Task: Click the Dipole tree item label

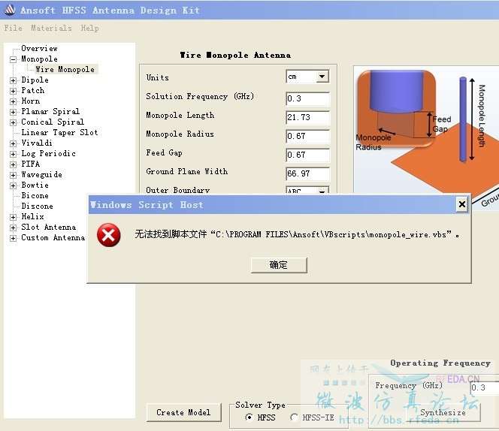Action: [x=35, y=80]
